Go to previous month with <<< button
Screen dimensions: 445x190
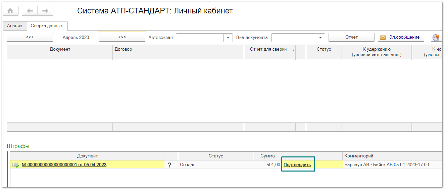point(30,37)
